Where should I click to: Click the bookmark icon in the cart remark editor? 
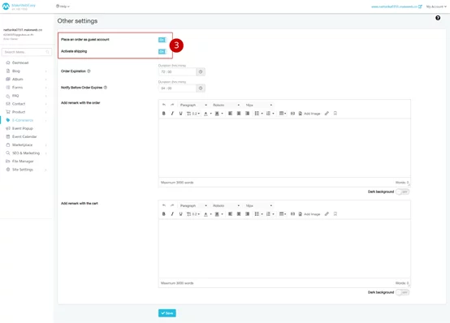pyautogui.click(x=335, y=214)
